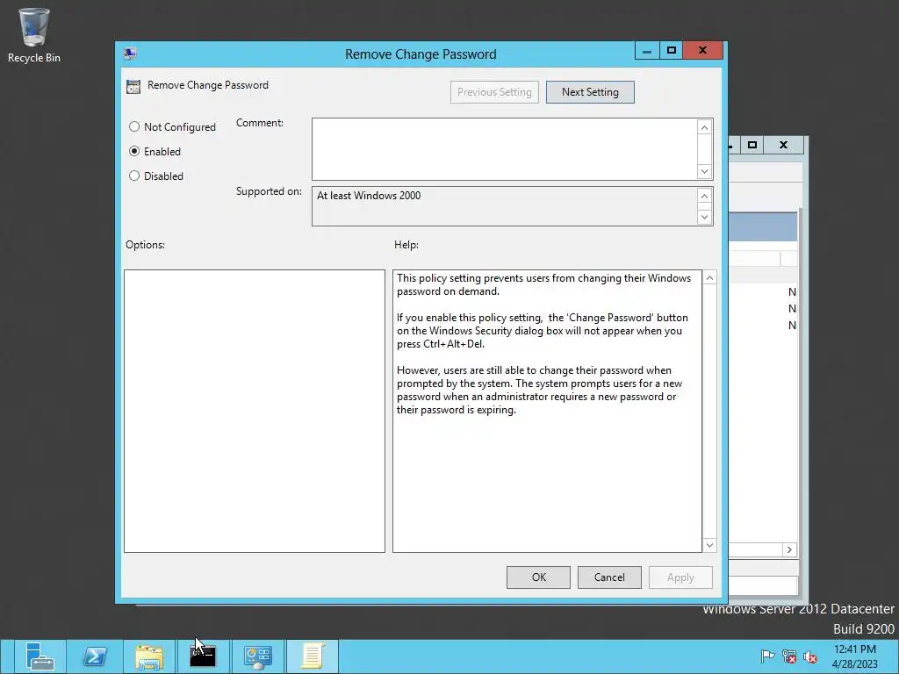Screen dimensions: 899x674
Task: Click the policy setting icon beside title
Action: coord(133,86)
